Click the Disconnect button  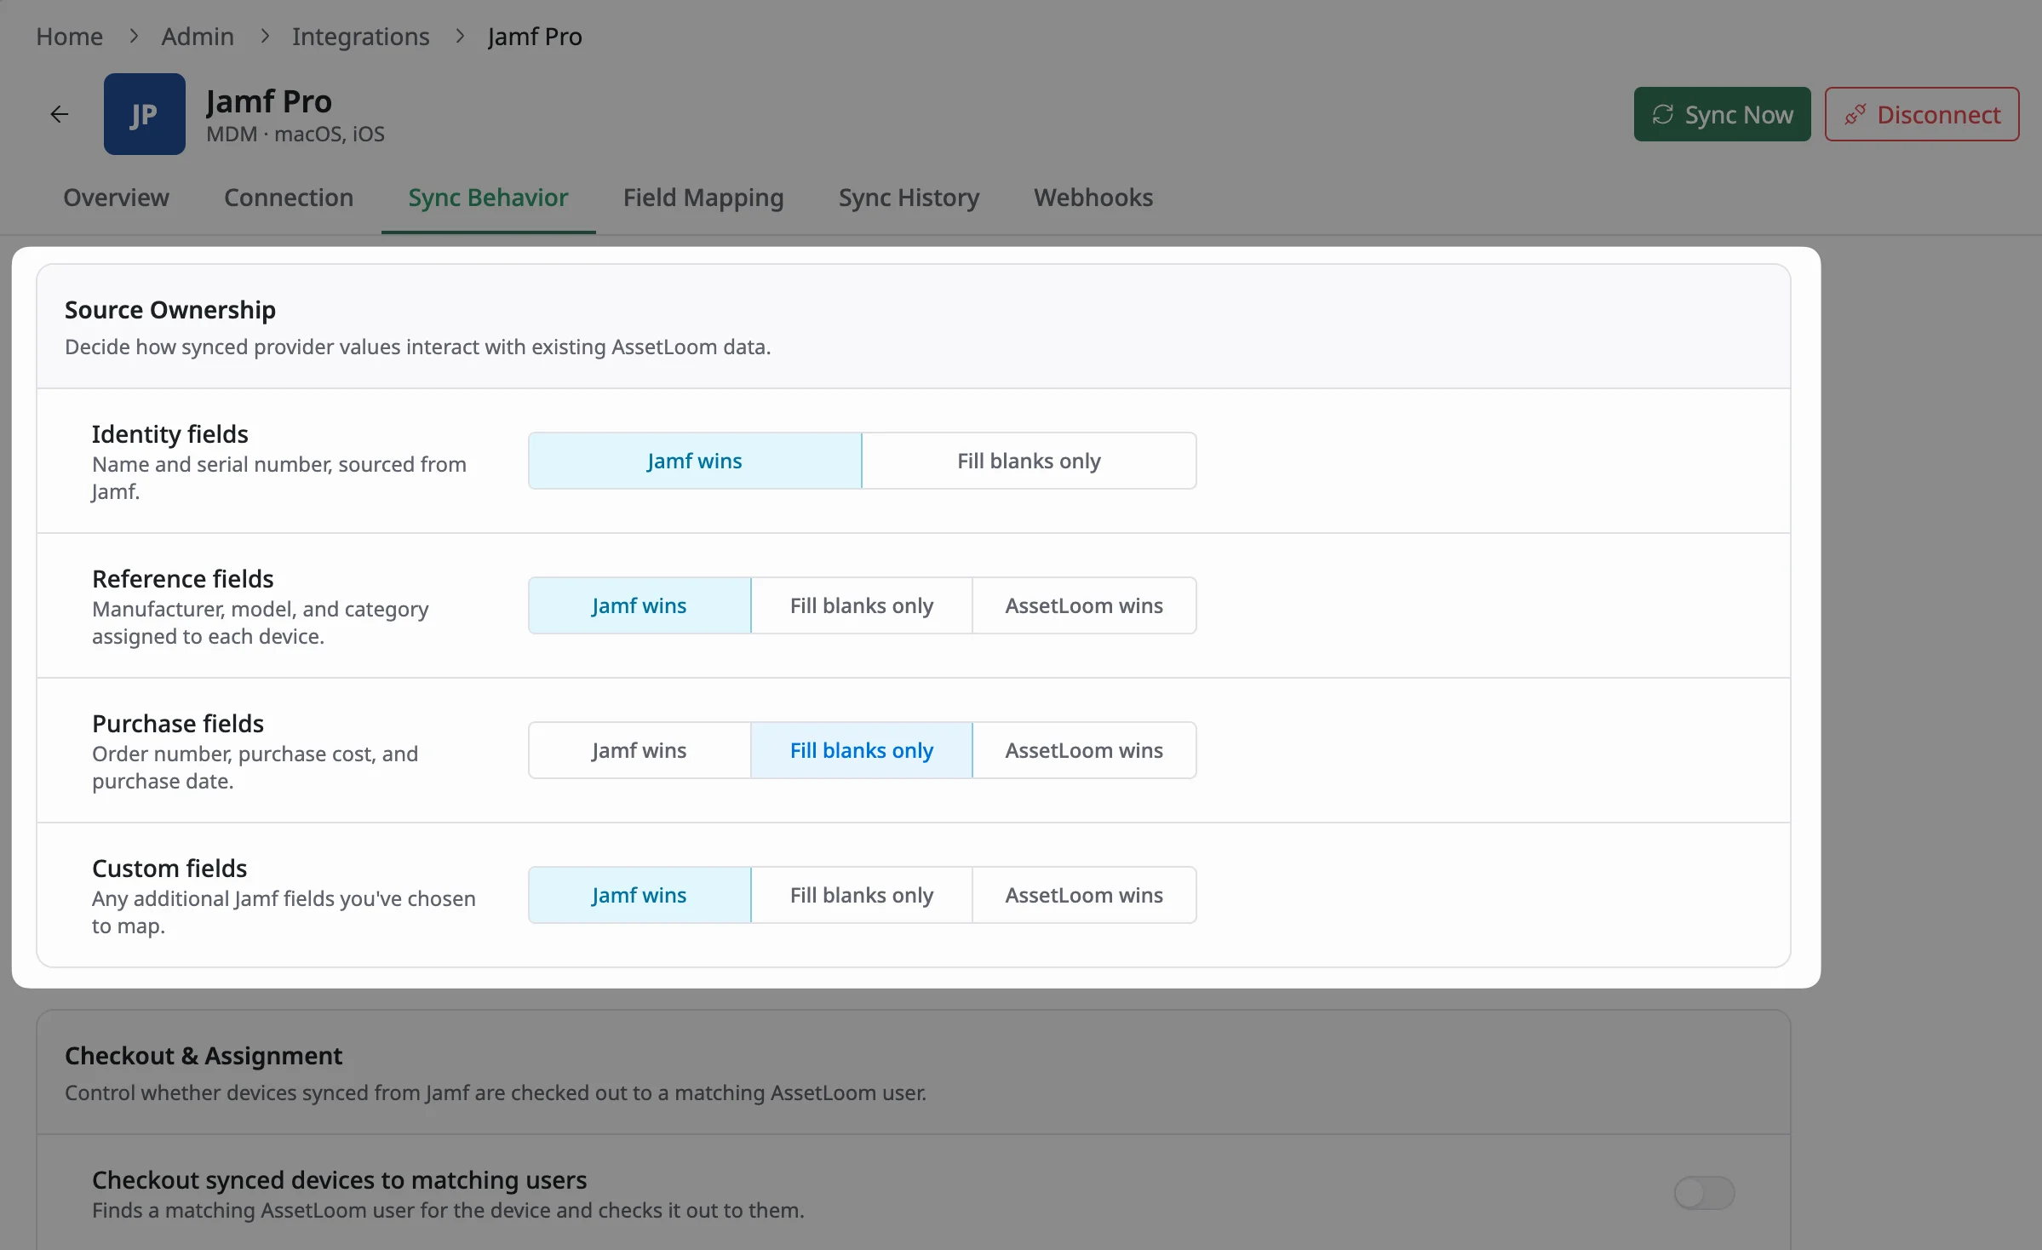click(x=1921, y=114)
